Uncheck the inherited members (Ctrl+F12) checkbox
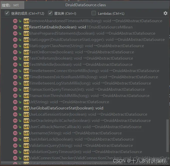 pos(7,13)
